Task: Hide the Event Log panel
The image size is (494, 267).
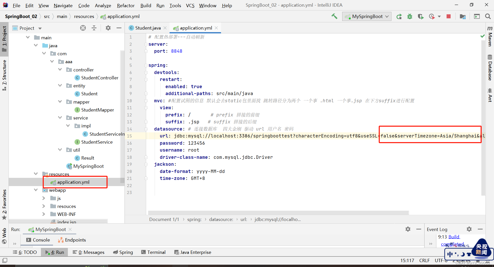Action: point(480,229)
